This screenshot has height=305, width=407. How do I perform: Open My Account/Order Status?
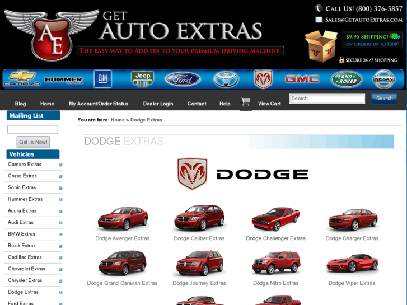tap(99, 104)
